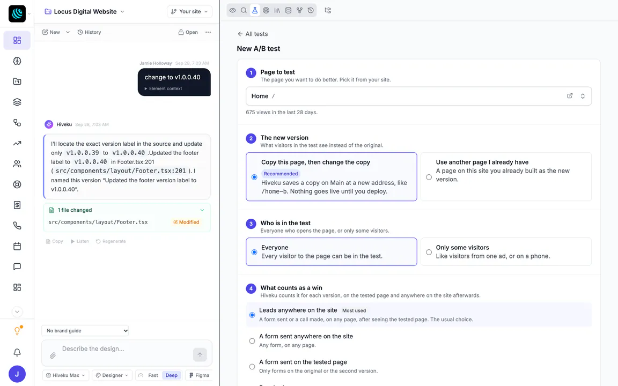
Task: Click the eye preview icon in top toolbar
Action: [232, 11]
